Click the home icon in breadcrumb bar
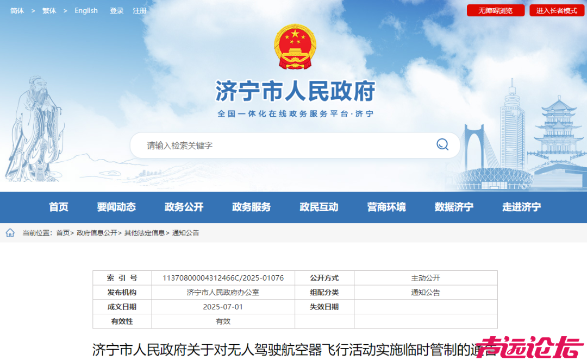587x361 pixels. pos(10,232)
